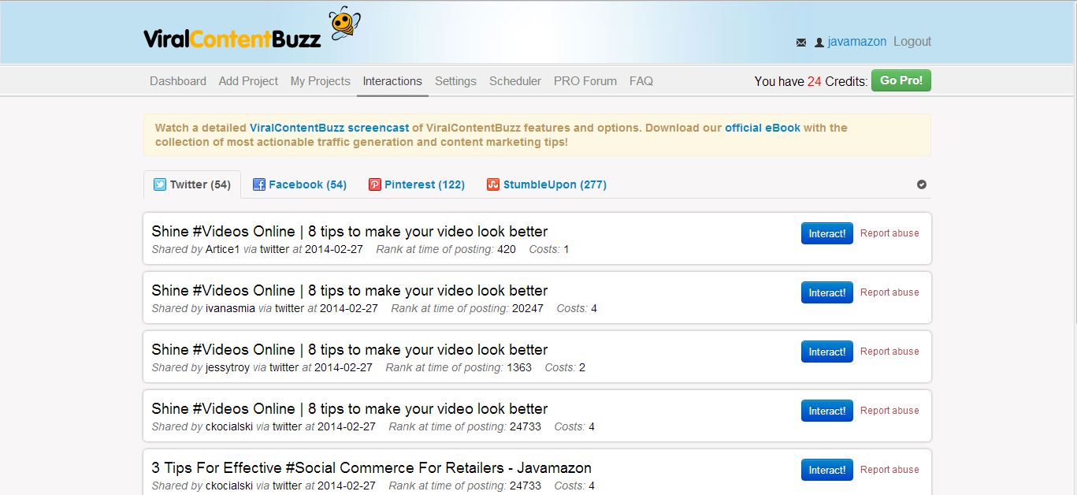Click the round checkmark icon beside tabs
The width and height of the screenshot is (1077, 495).
tap(922, 184)
